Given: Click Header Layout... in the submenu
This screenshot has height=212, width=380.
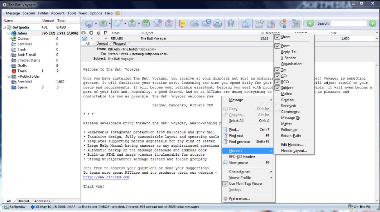Looking at the screenshot, I should (294, 151).
